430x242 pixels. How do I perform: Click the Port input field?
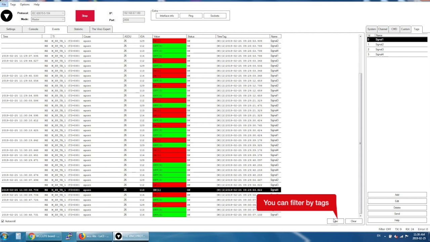[134, 20]
